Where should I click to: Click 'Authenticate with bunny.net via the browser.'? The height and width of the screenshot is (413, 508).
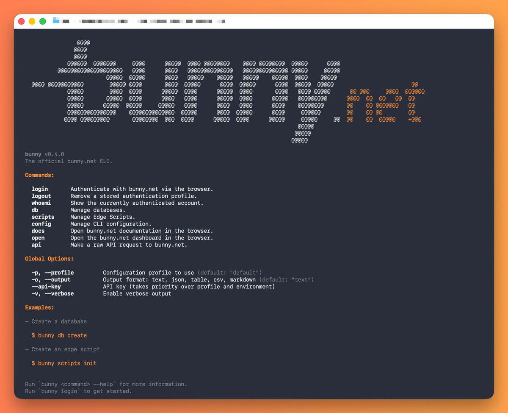click(x=142, y=189)
